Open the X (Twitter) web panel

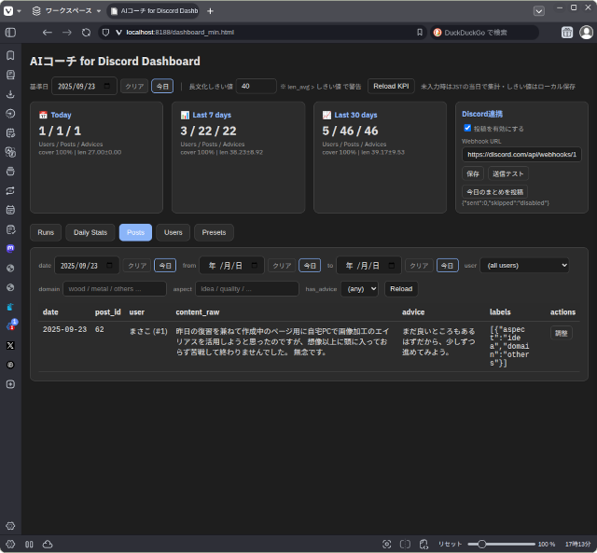pyautogui.click(x=10, y=345)
